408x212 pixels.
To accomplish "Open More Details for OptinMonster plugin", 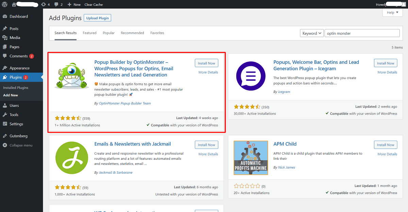I will [x=208, y=72].
